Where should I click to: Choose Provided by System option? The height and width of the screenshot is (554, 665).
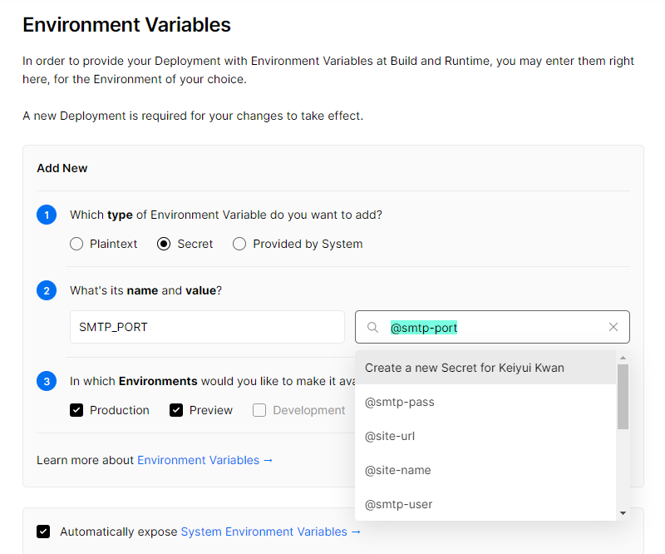[x=239, y=244]
